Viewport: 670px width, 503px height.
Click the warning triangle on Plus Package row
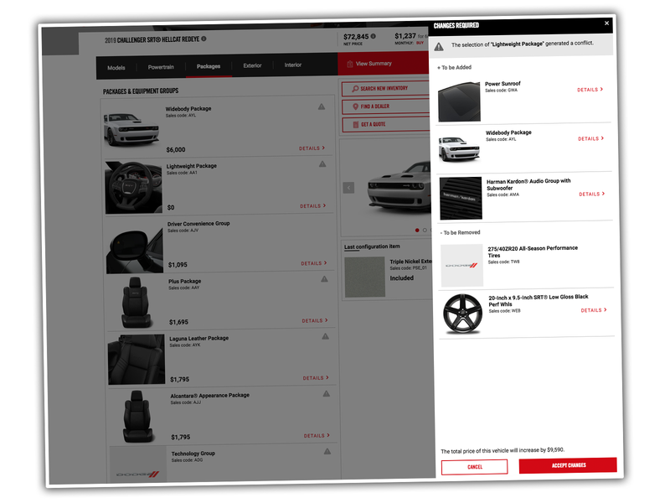pyautogui.click(x=324, y=279)
